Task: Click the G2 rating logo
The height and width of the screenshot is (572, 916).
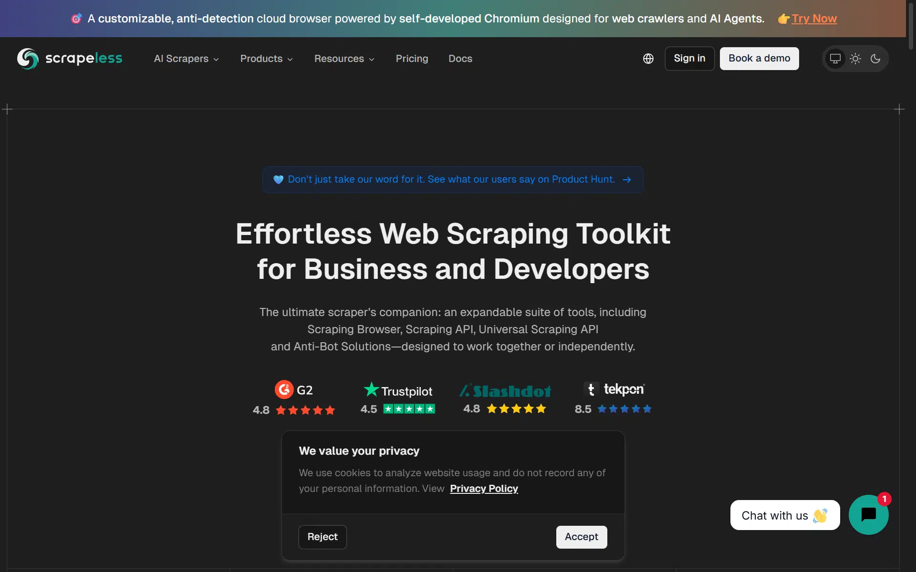Action: [294, 390]
